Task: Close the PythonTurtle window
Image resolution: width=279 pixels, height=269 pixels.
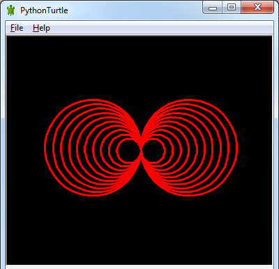Action: [257, 8]
